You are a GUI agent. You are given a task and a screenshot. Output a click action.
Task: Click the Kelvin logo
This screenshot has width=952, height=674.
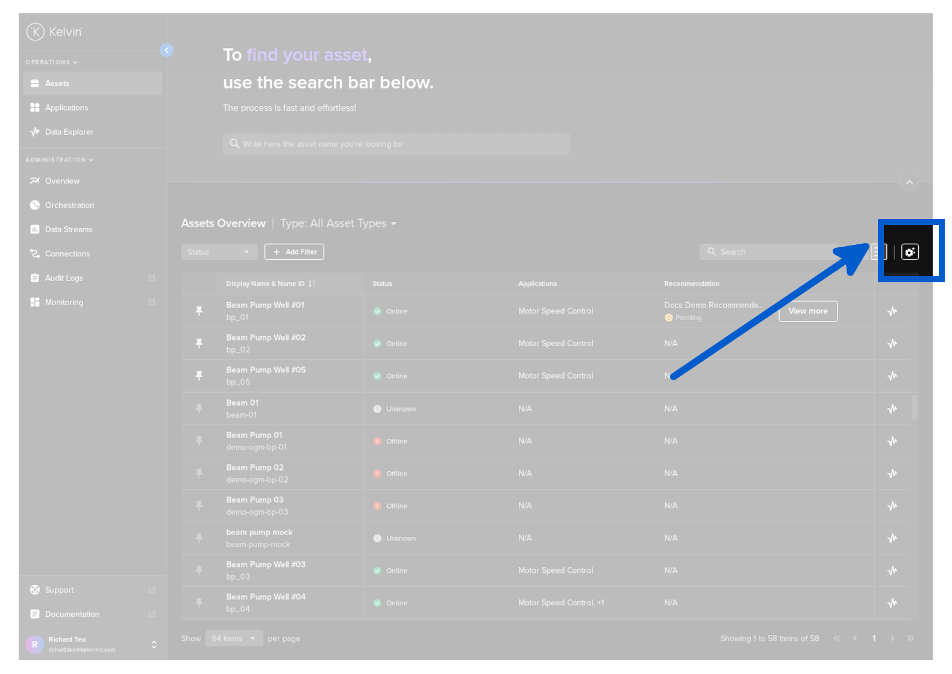pos(54,32)
